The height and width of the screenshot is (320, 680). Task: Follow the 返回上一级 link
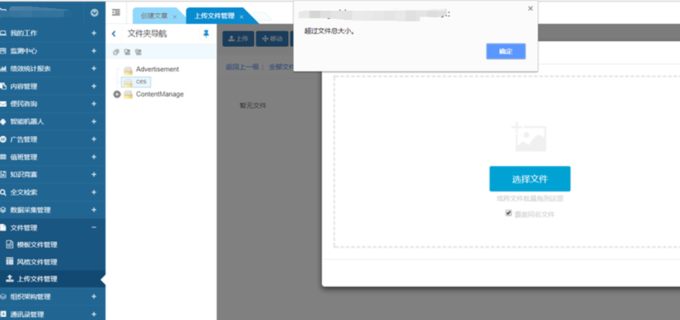(242, 67)
